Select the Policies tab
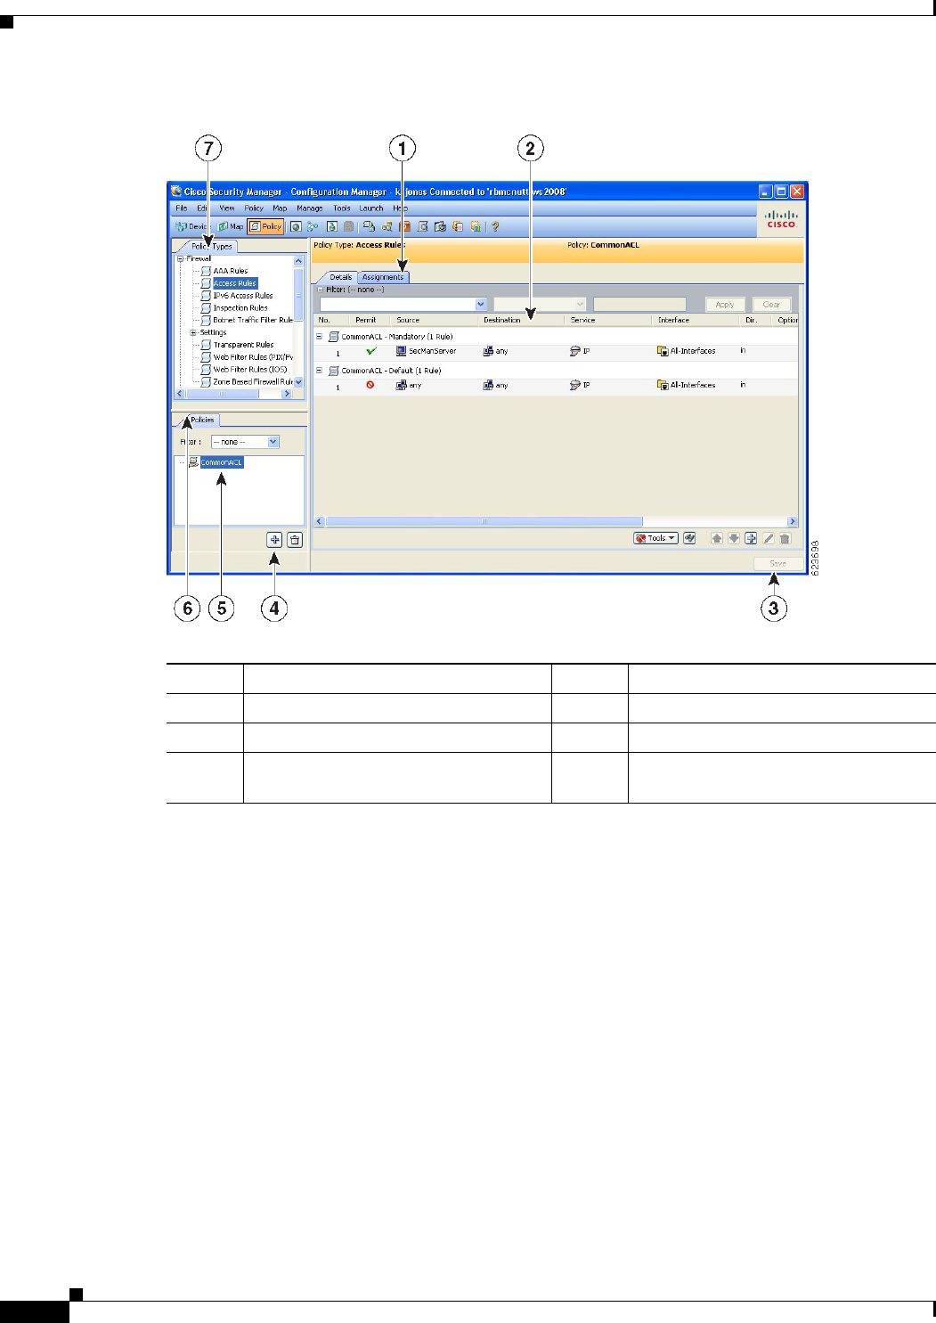This screenshot has height=1323, width=936. click(x=202, y=420)
